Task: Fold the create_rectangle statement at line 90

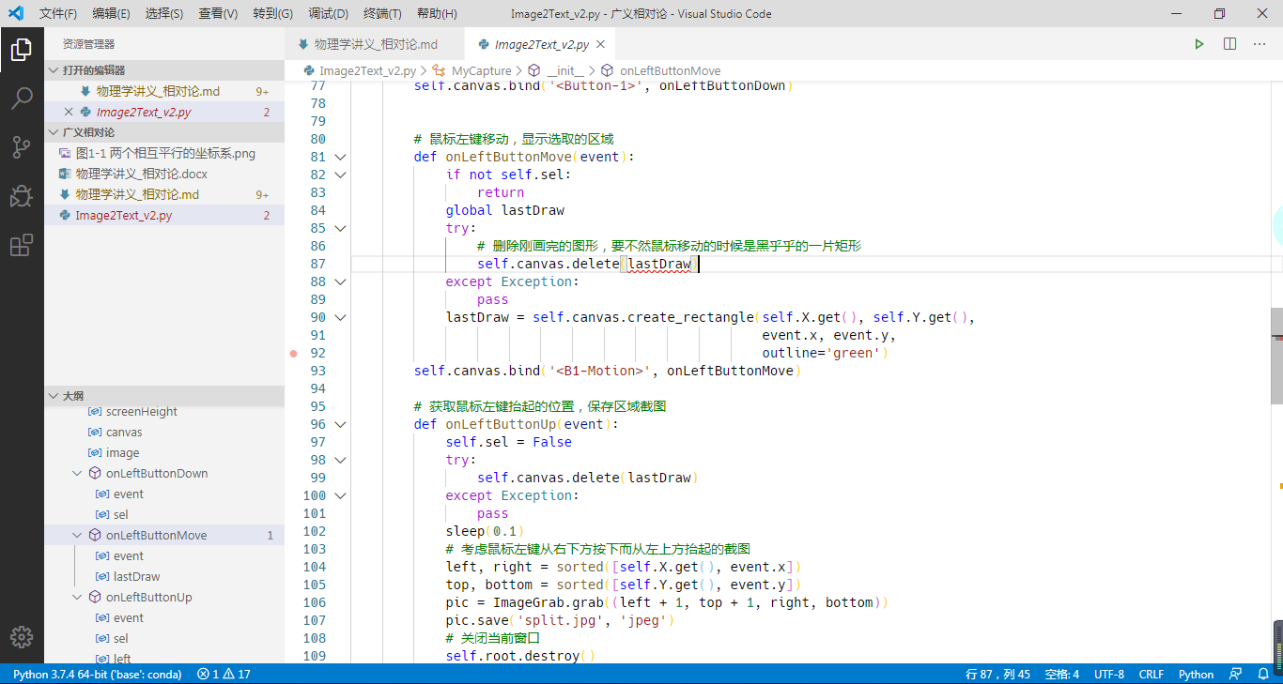Action: [340, 317]
